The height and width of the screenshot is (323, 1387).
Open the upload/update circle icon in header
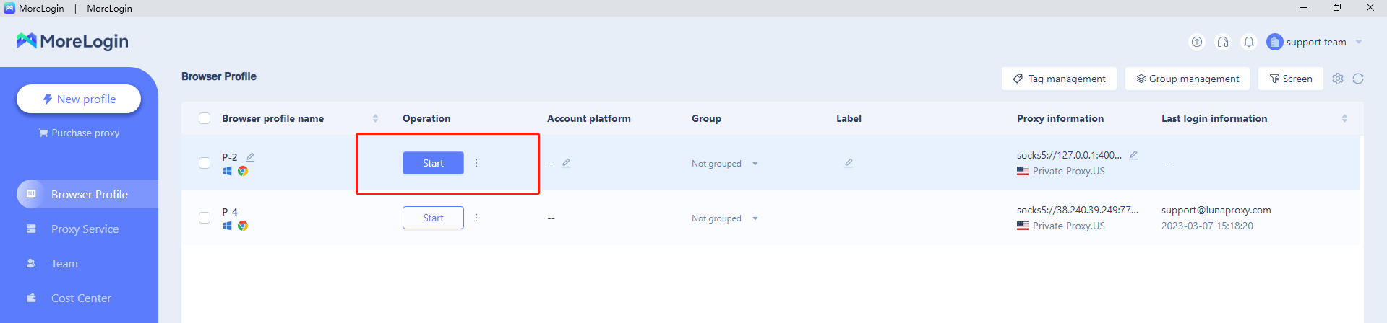1197,42
